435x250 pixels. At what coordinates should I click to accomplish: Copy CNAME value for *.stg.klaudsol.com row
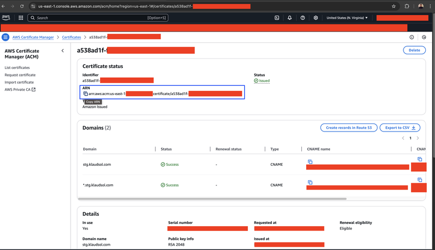(x=420, y=179)
